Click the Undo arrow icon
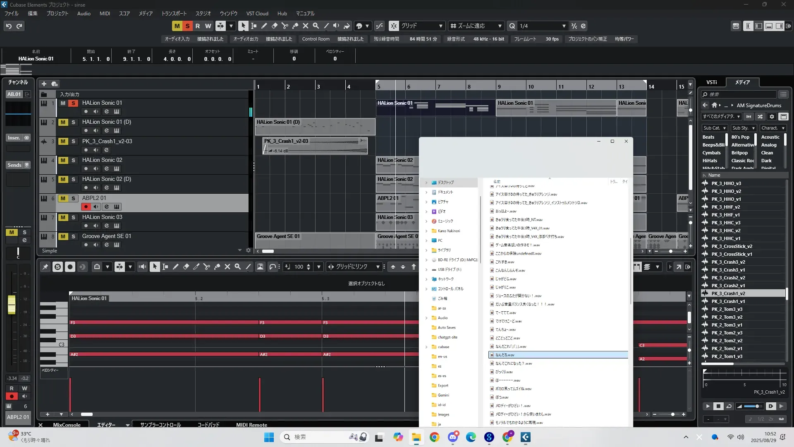 point(9,26)
